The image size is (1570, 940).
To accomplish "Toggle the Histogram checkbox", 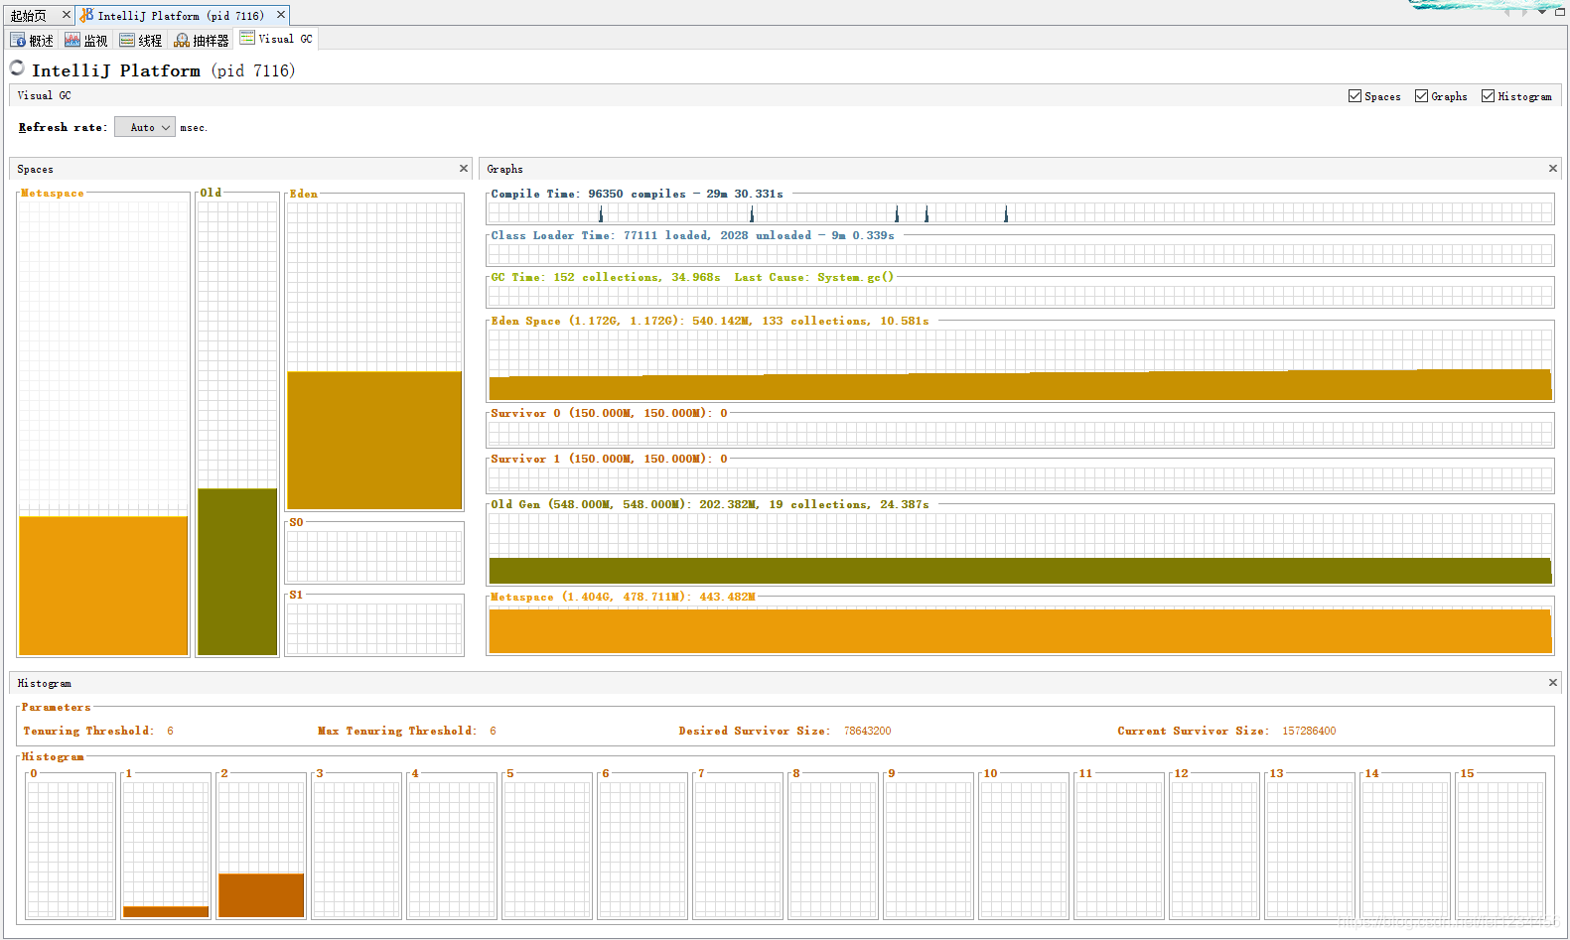I will pyautogui.click(x=1488, y=96).
